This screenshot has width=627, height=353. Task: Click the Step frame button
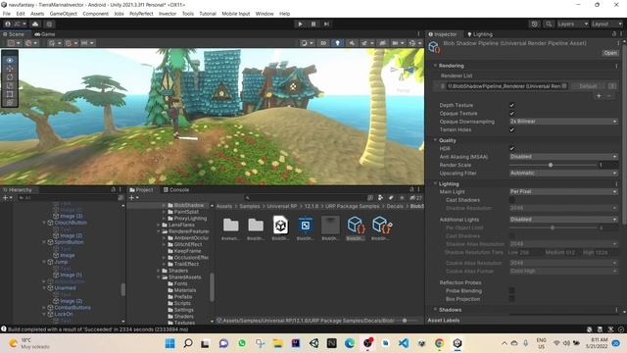click(x=326, y=24)
